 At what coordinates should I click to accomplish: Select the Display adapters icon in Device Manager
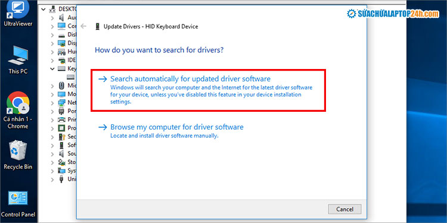(61, 43)
